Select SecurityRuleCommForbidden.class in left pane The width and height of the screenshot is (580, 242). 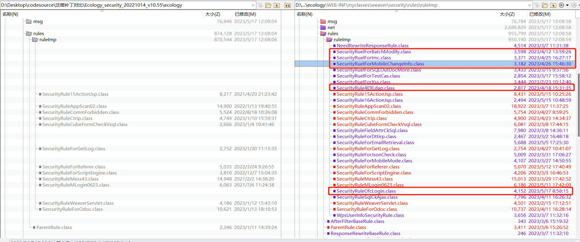click(x=81, y=112)
